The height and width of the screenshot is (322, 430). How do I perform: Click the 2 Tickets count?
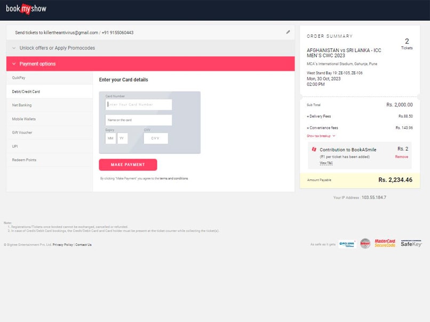point(407,44)
